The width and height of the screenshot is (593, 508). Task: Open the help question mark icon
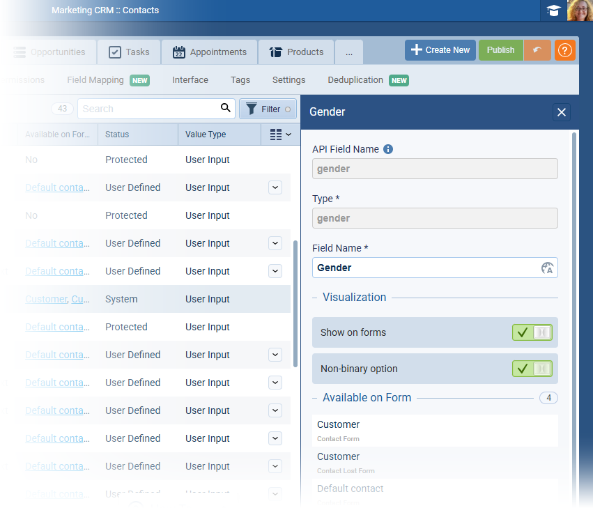click(x=564, y=50)
